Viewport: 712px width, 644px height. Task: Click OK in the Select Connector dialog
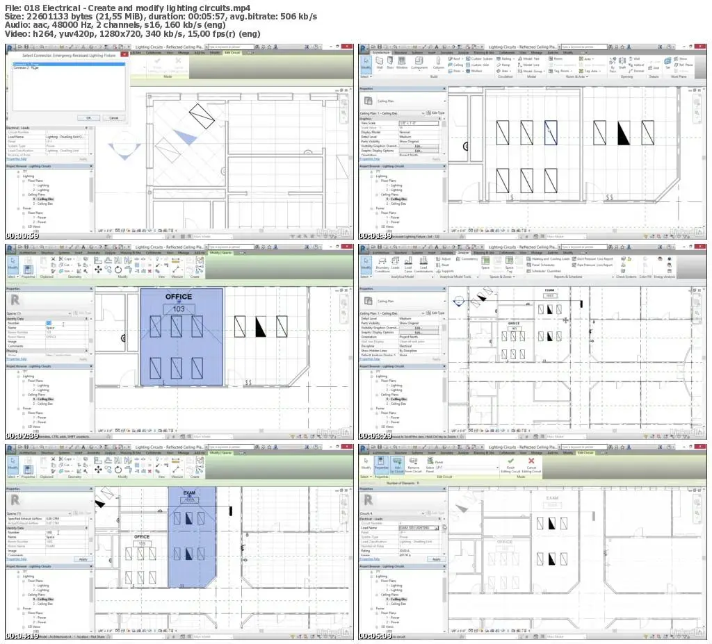tap(88, 118)
